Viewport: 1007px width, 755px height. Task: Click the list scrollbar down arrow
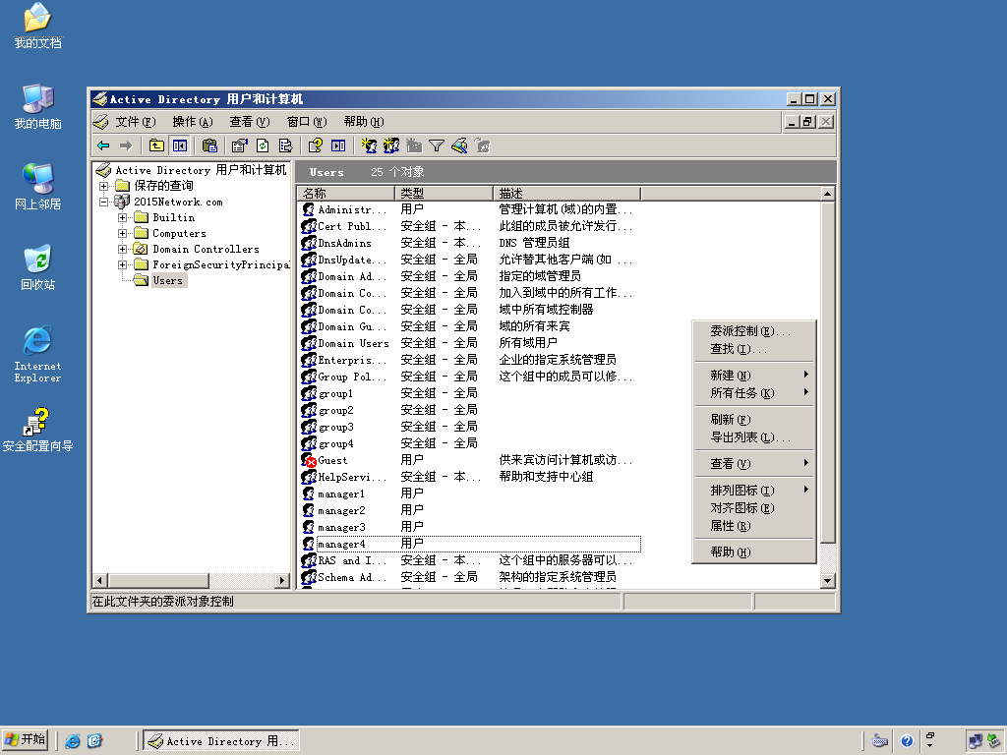pyautogui.click(x=827, y=580)
